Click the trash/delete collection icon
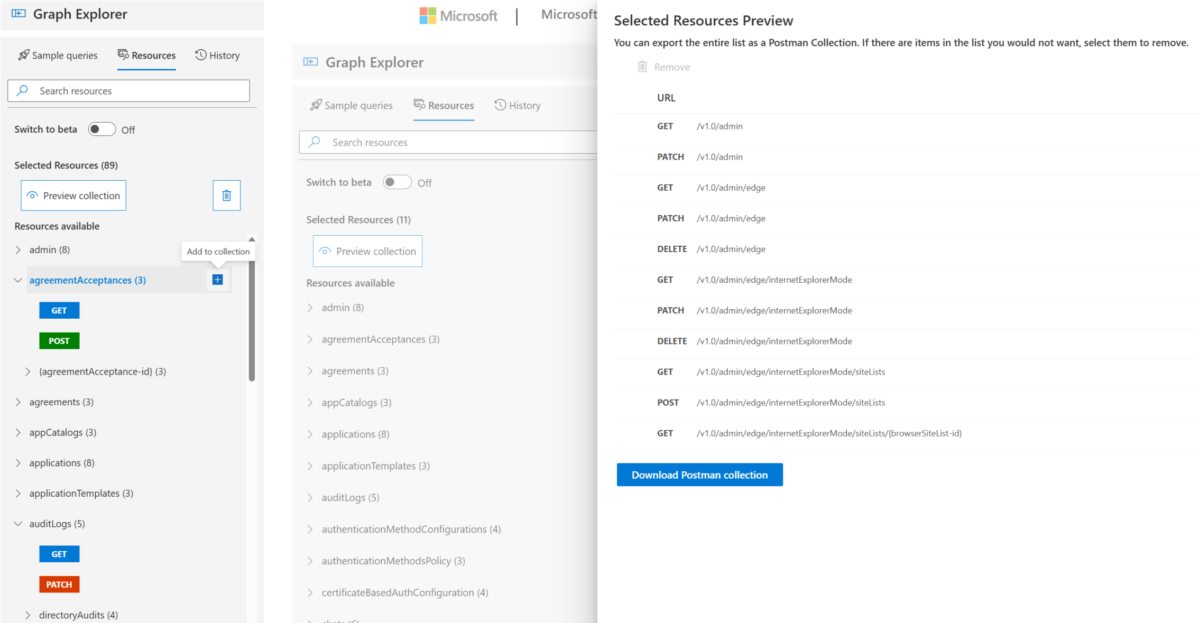This screenshot has height=623, width=1199. point(227,195)
